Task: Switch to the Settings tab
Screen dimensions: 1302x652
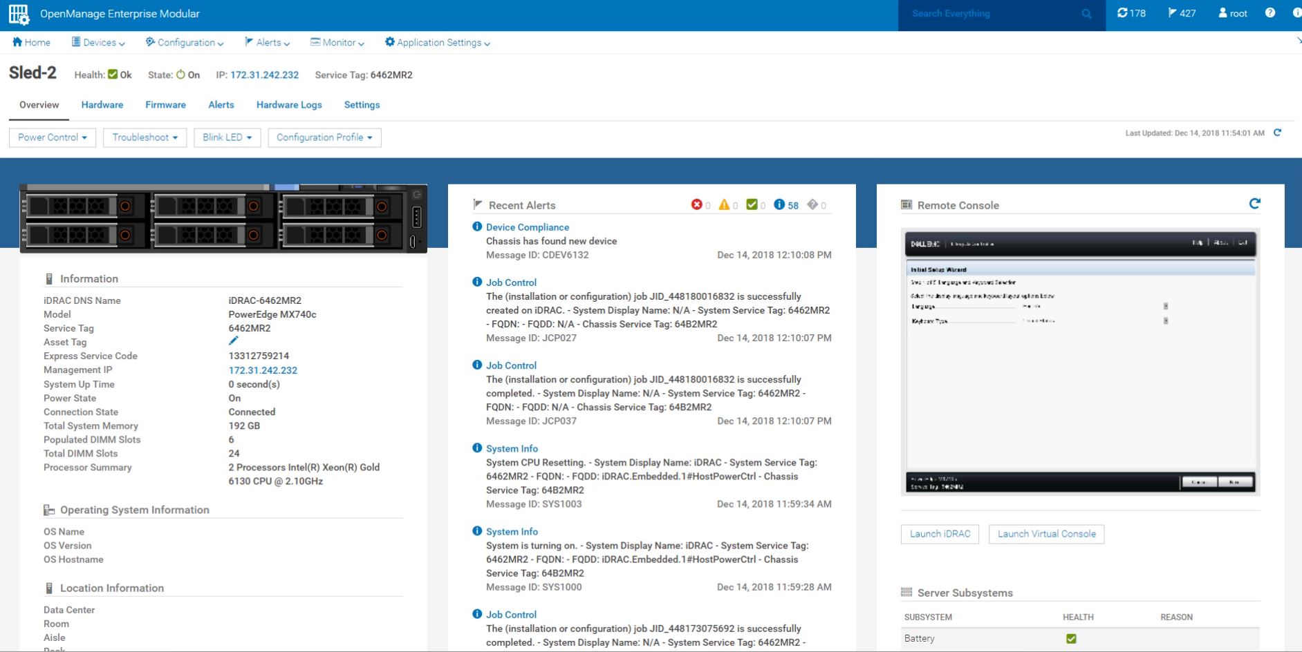Action: click(362, 105)
